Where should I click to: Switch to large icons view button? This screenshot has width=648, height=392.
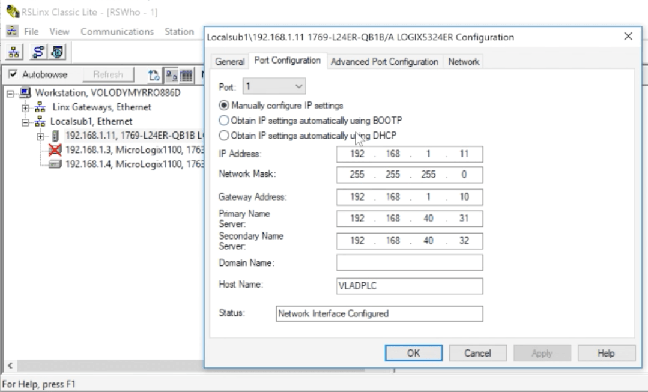click(171, 75)
